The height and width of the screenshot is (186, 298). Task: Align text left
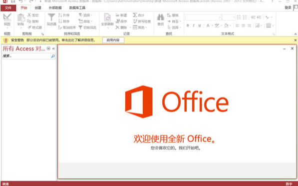coord(238,25)
